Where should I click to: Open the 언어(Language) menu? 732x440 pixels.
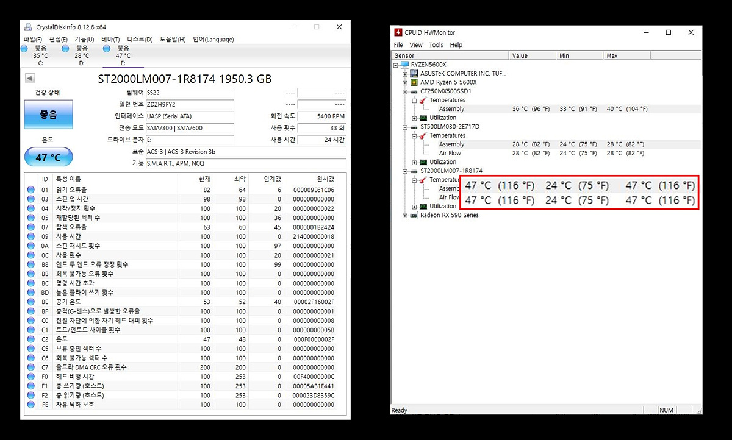(x=213, y=40)
